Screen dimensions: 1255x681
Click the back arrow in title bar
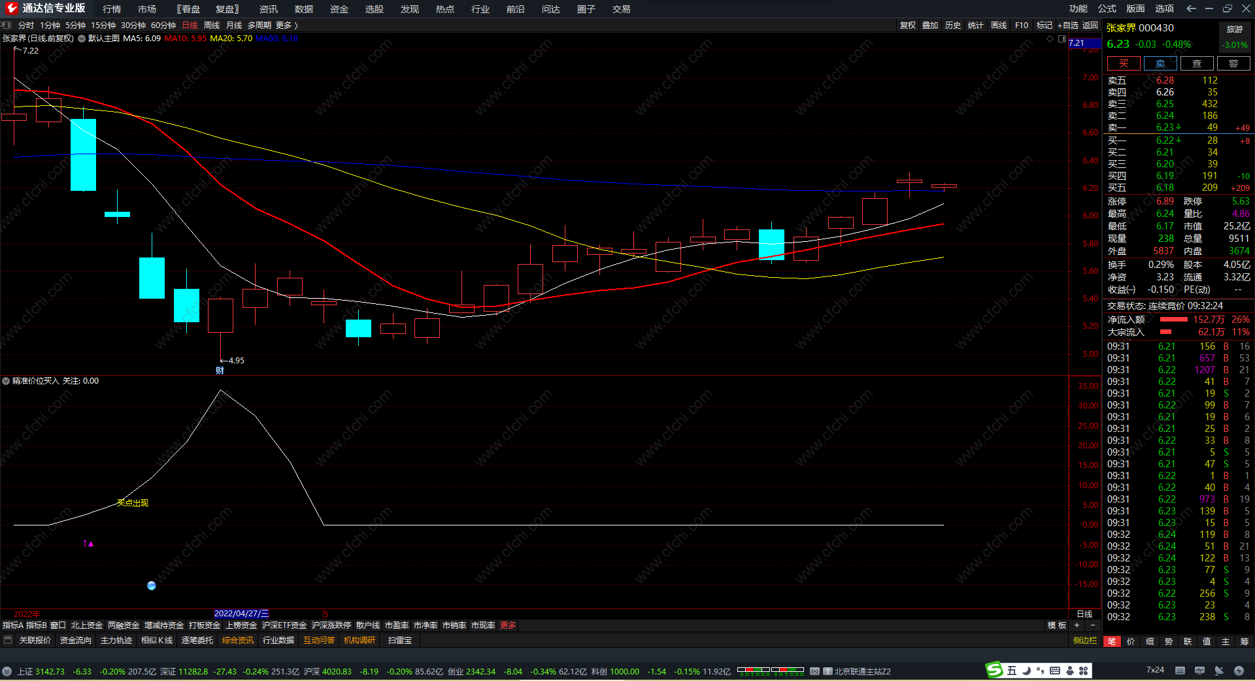click(x=1191, y=8)
